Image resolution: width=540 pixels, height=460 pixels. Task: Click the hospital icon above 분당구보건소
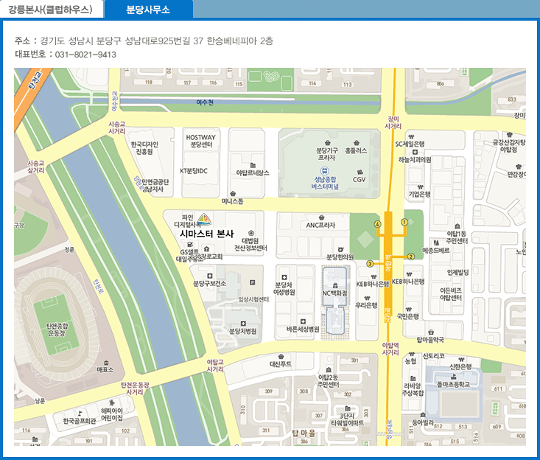(210, 276)
